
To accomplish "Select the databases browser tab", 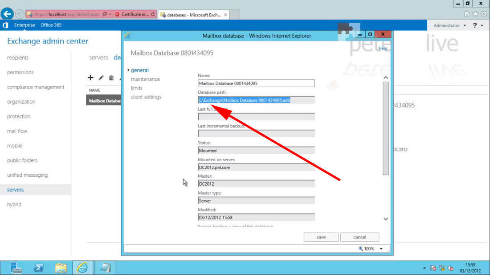I will click(x=194, y=15).
